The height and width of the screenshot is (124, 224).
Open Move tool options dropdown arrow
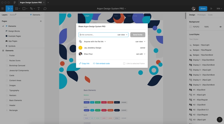pyautogui.click(x=12, y=9)
